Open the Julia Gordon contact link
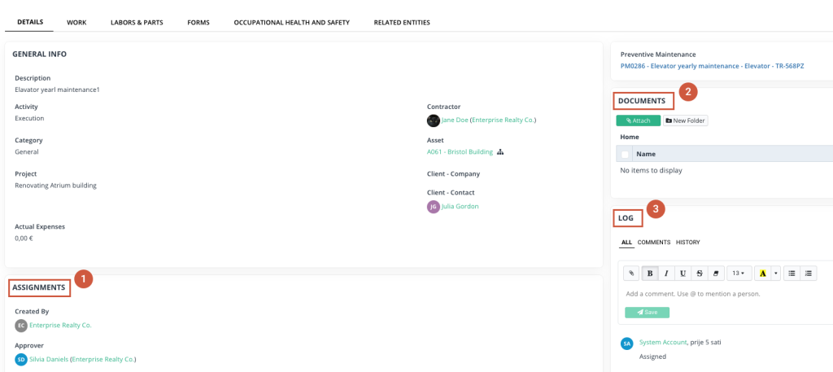Screen dimensions: 833x372 click(460, 206)
